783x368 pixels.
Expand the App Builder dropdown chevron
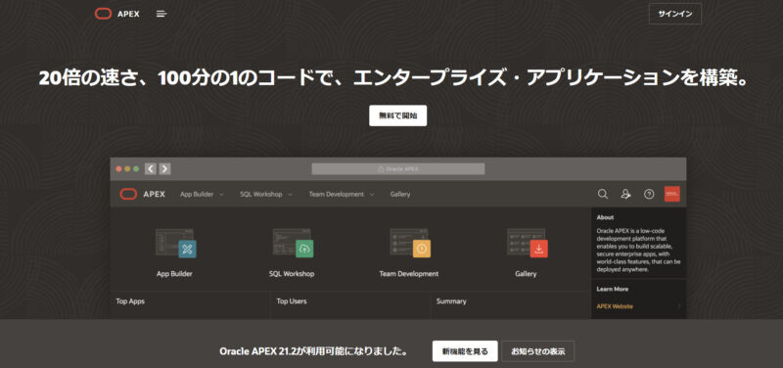coord(221,194)
